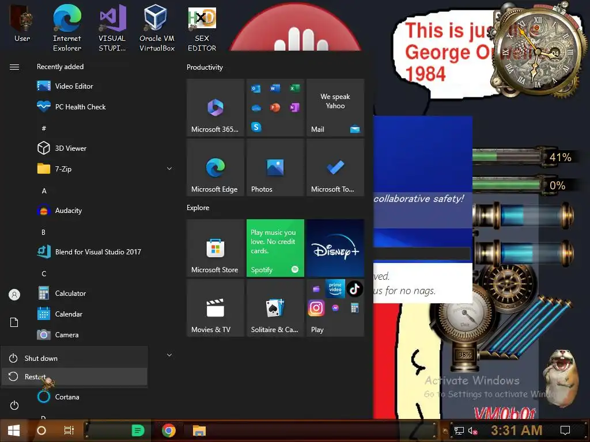
Task: Open the Mail tile
Action: pos(335,108)
